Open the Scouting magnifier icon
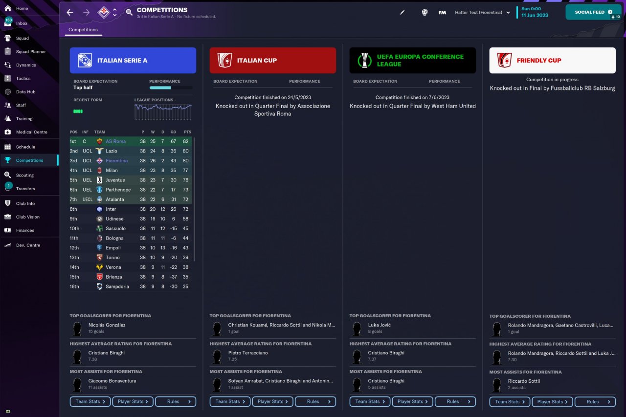 8,175
